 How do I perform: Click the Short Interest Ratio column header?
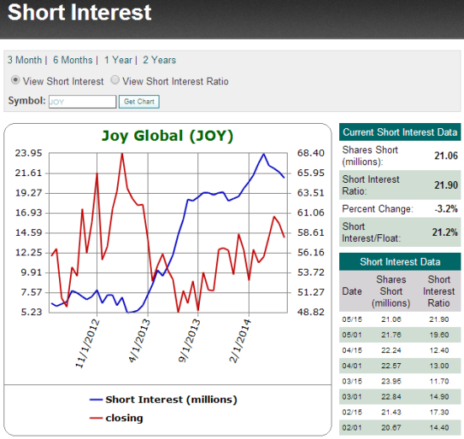[439, 292]
